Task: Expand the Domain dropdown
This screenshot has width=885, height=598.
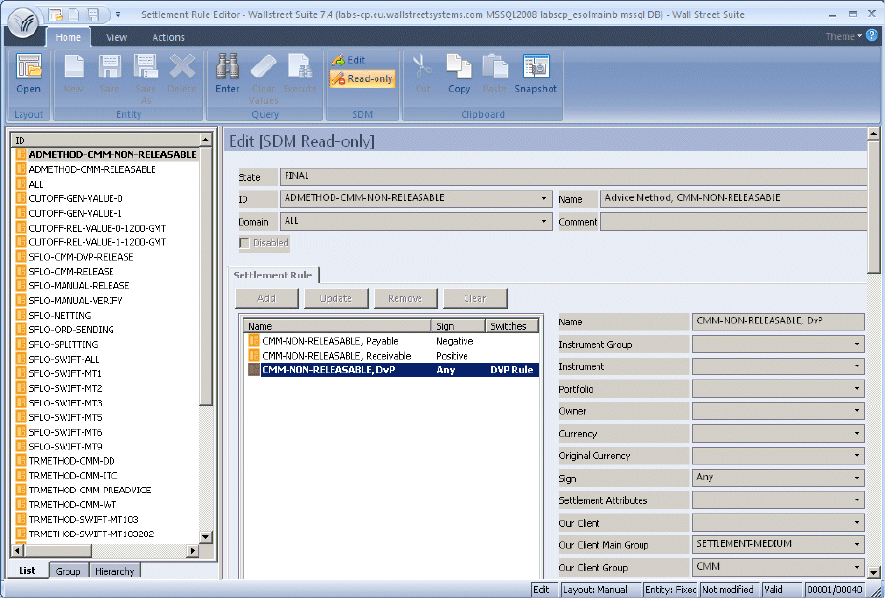Action: click(x=543, y=221)
